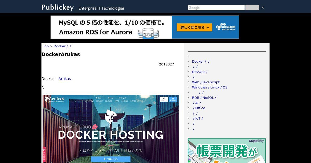Image resolution: width=311 pixels, height=163 pixels.
Task: Click the GrapeCity 帳票開発 advertisement
Action: 227,151
